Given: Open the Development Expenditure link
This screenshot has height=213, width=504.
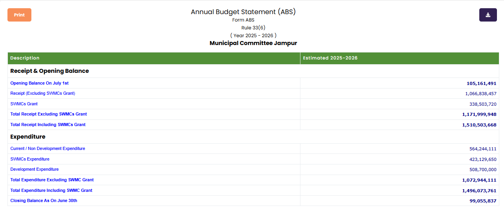Looking at the screenshot, I should [x=35, y=169].
